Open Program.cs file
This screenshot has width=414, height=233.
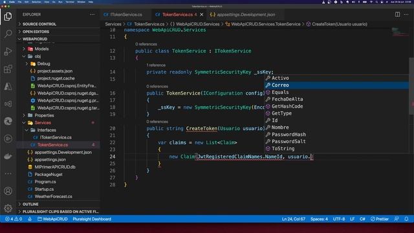(58, 182)
